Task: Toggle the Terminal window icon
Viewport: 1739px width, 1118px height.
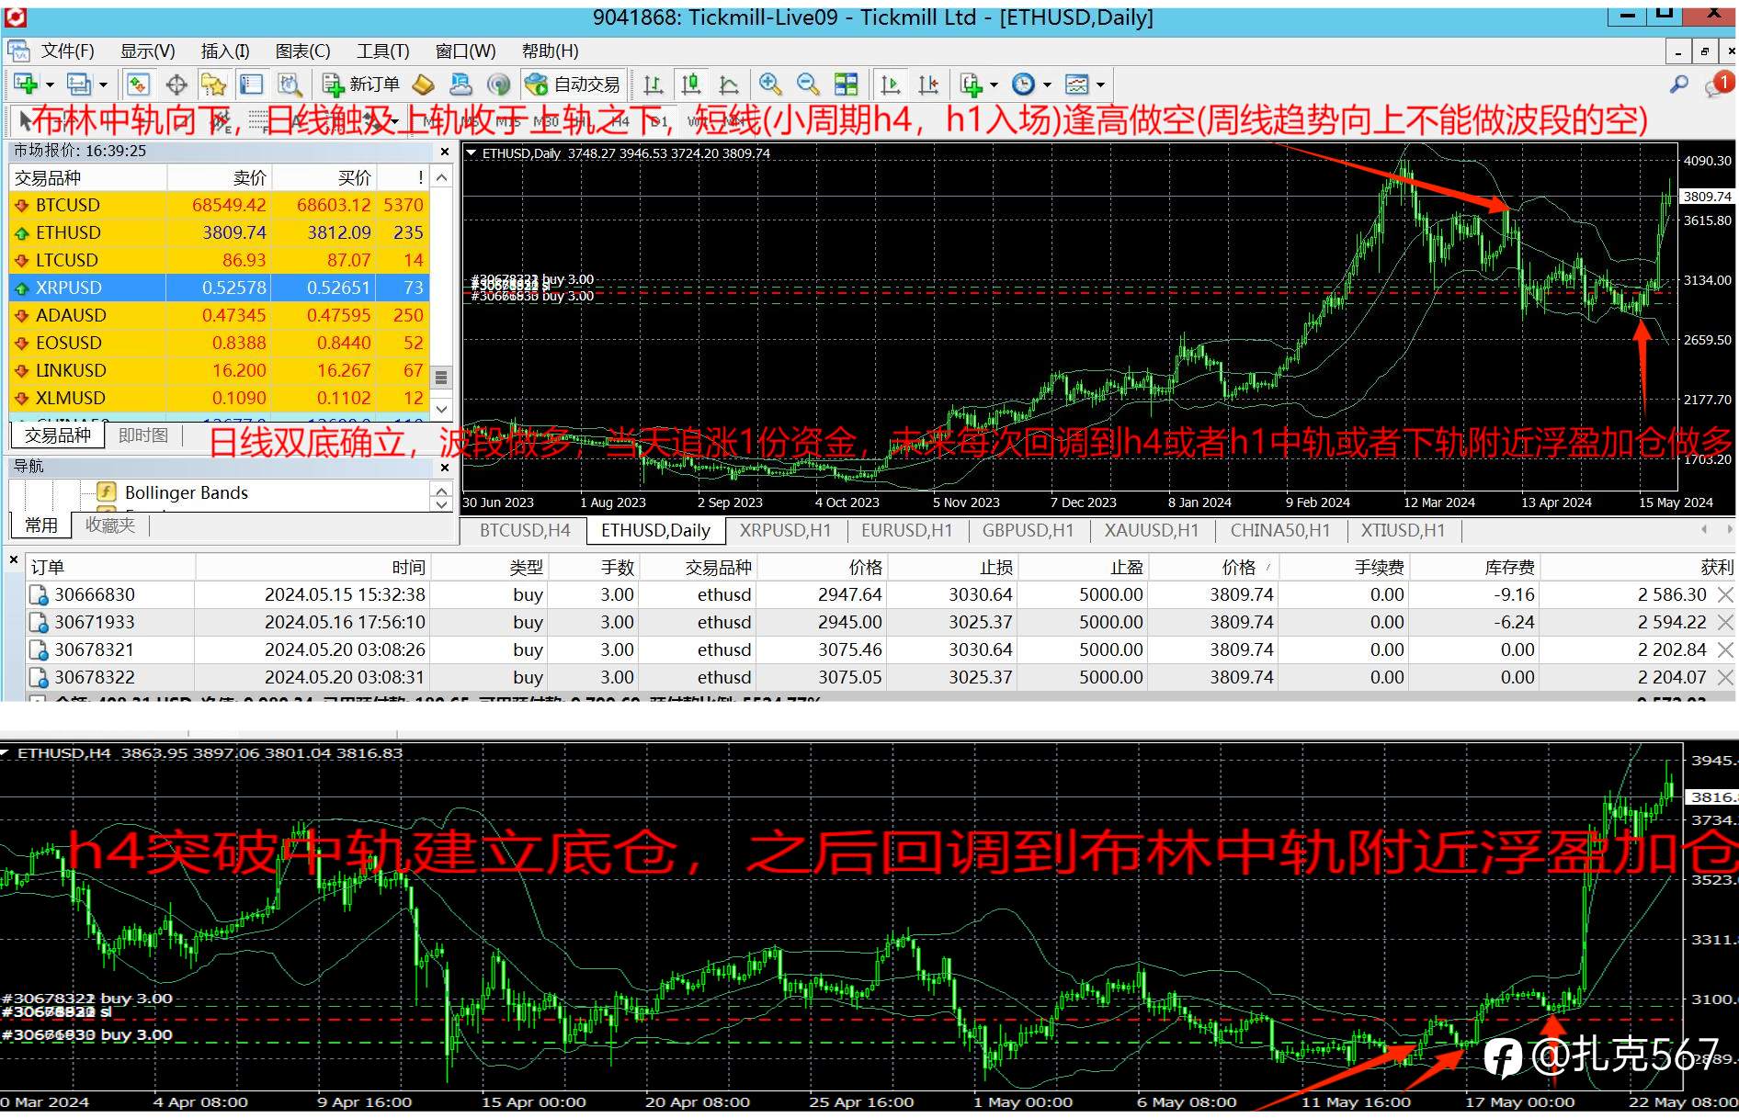Action: 251,85
